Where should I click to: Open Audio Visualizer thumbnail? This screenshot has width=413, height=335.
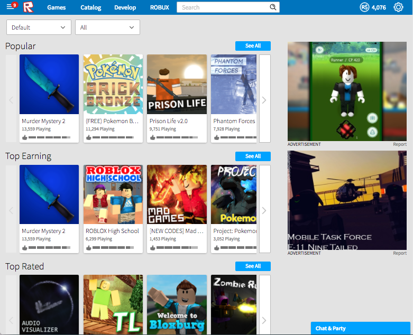pos(49,305)
